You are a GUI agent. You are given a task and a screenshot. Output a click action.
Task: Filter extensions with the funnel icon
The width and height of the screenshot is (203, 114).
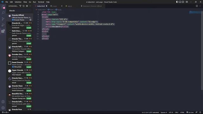(20, 6)
